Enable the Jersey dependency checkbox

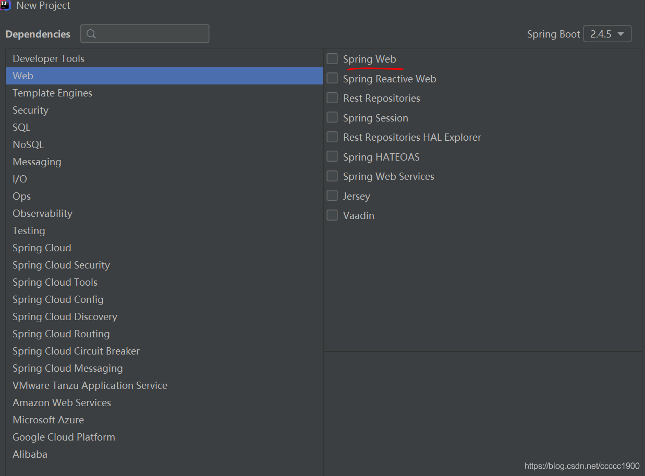tap(332, 196)
